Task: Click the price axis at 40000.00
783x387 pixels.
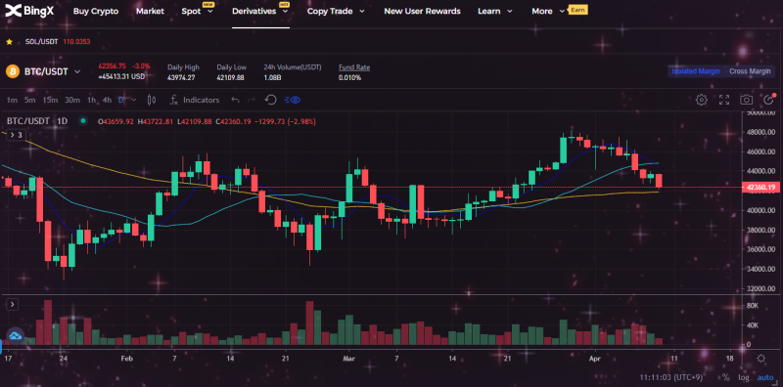Action: coord(761,210)
